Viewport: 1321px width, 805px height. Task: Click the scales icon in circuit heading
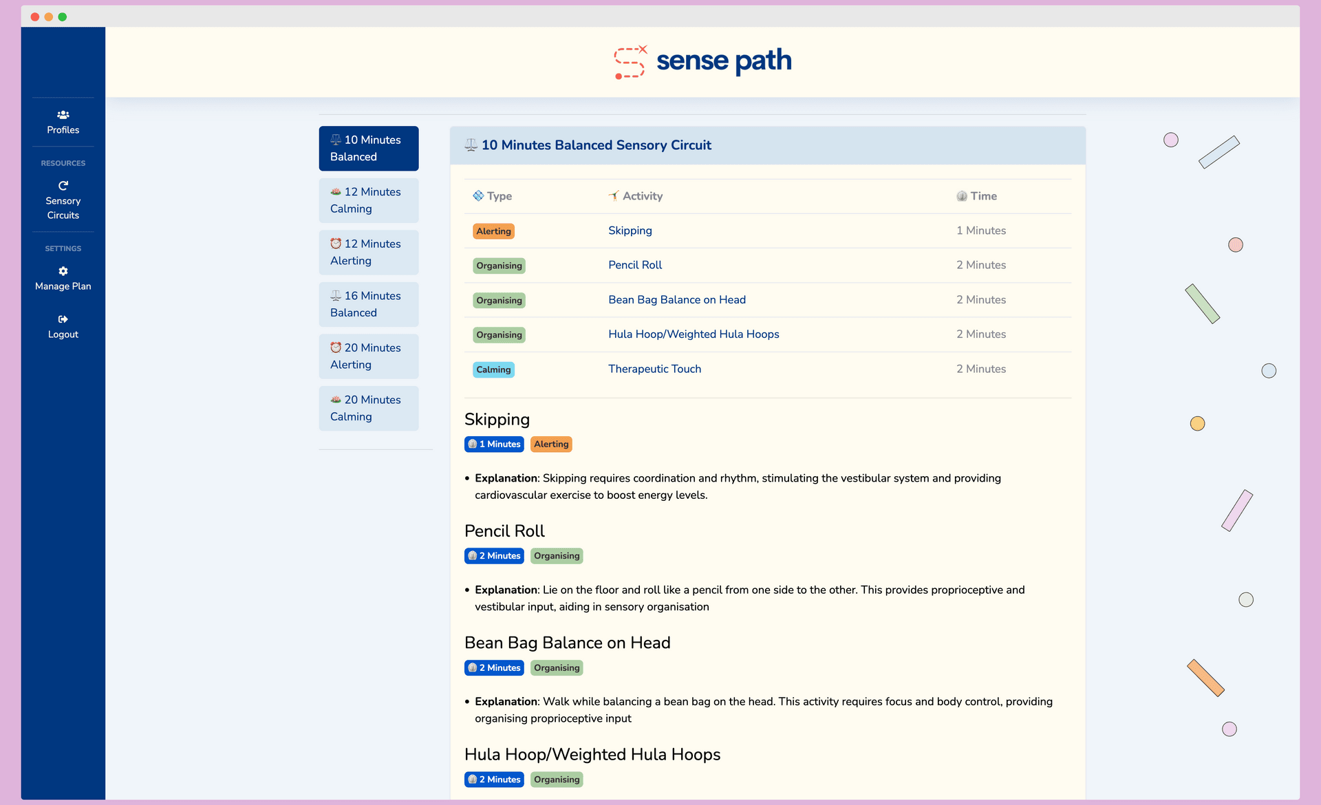(471, 145)
